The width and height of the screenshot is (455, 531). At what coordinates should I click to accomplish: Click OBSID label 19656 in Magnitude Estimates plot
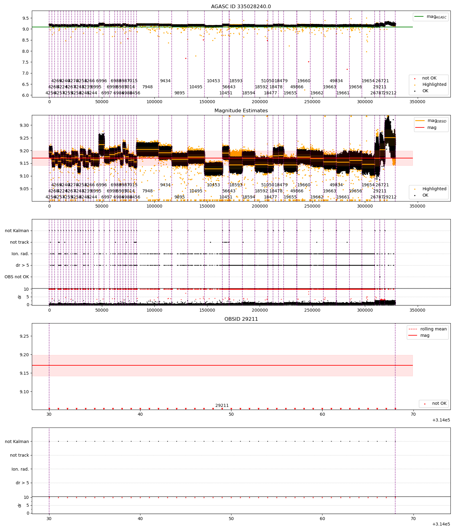coord(356,191)
